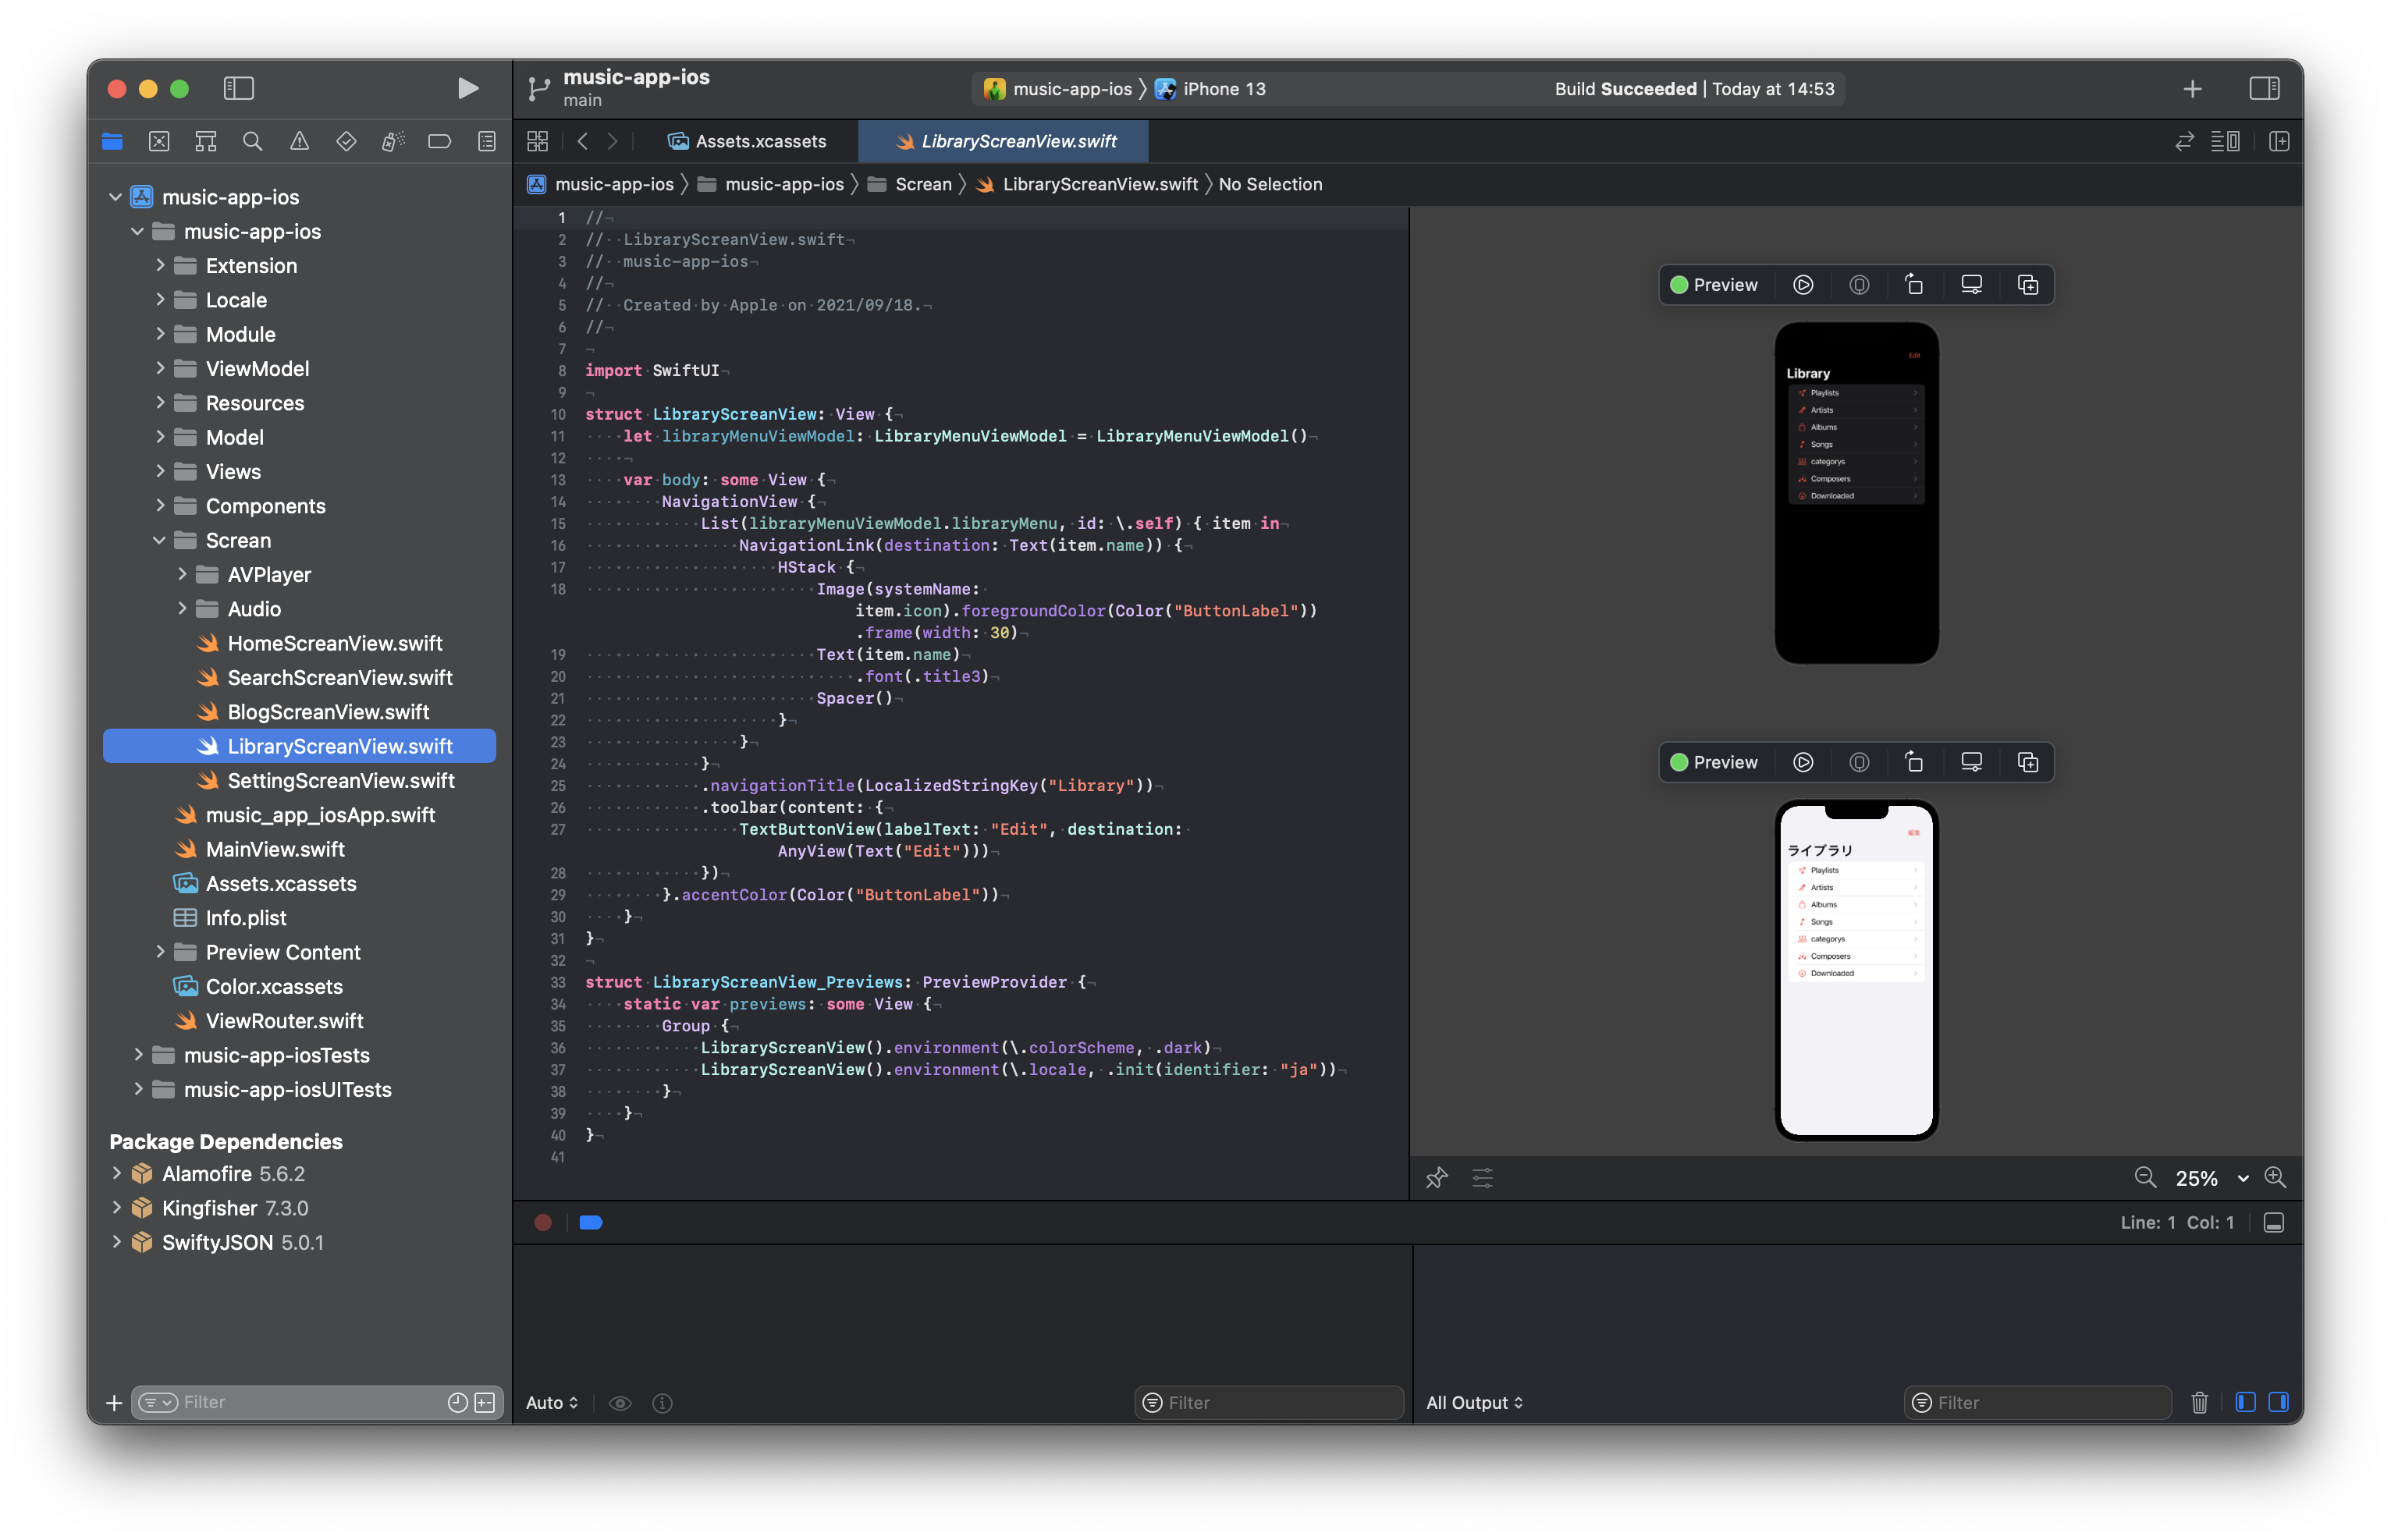
Task: Toggle the inspector panel on right
Action: [x=2264, y=88]
